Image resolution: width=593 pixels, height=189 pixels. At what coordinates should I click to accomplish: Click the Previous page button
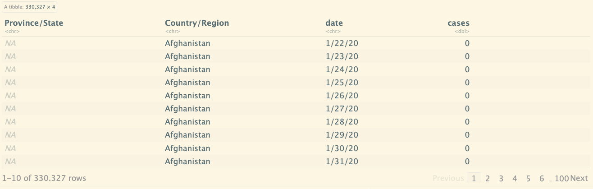click(448, 178)
